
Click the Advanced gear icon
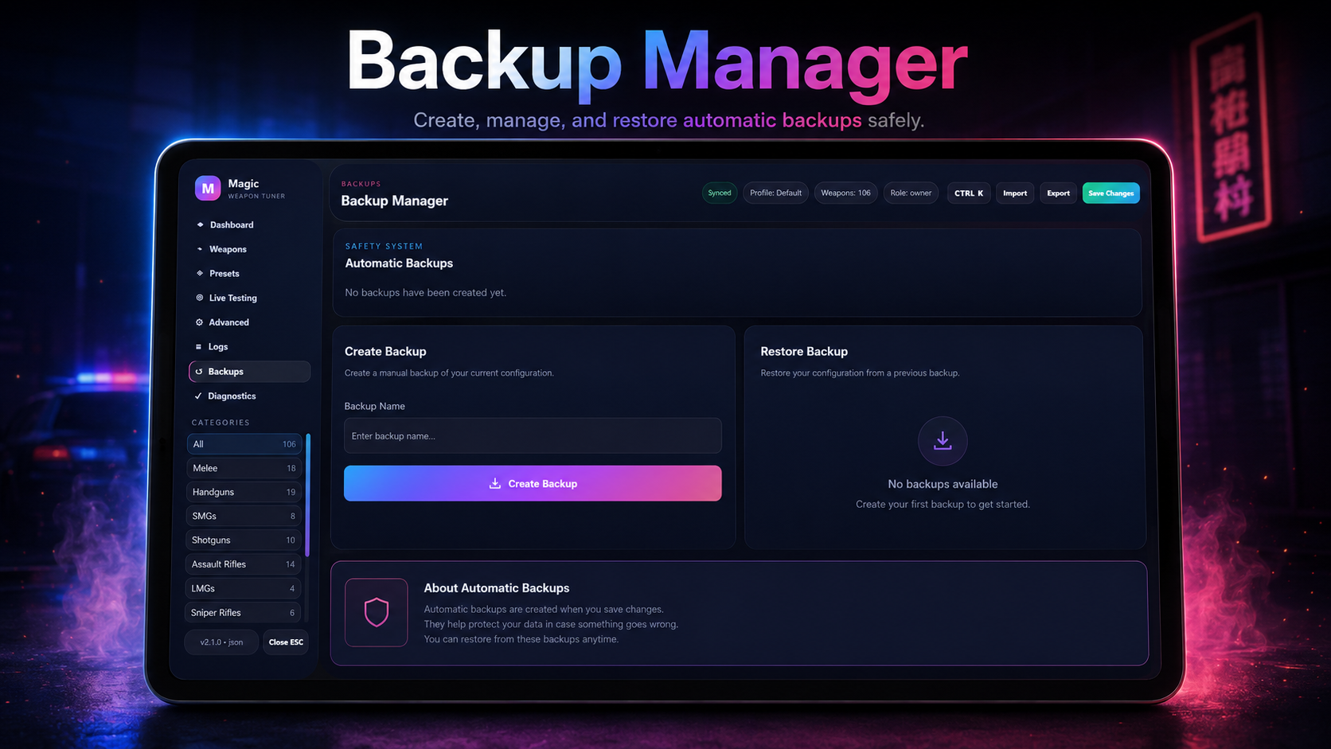[x=200, y=322]
